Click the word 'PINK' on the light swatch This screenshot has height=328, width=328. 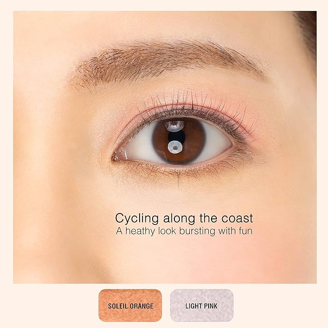[211, 306]
